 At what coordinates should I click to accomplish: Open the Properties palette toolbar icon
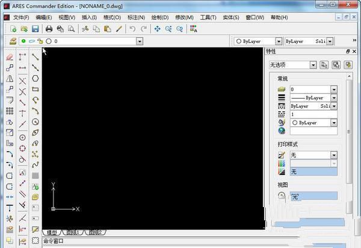(193, 29)
